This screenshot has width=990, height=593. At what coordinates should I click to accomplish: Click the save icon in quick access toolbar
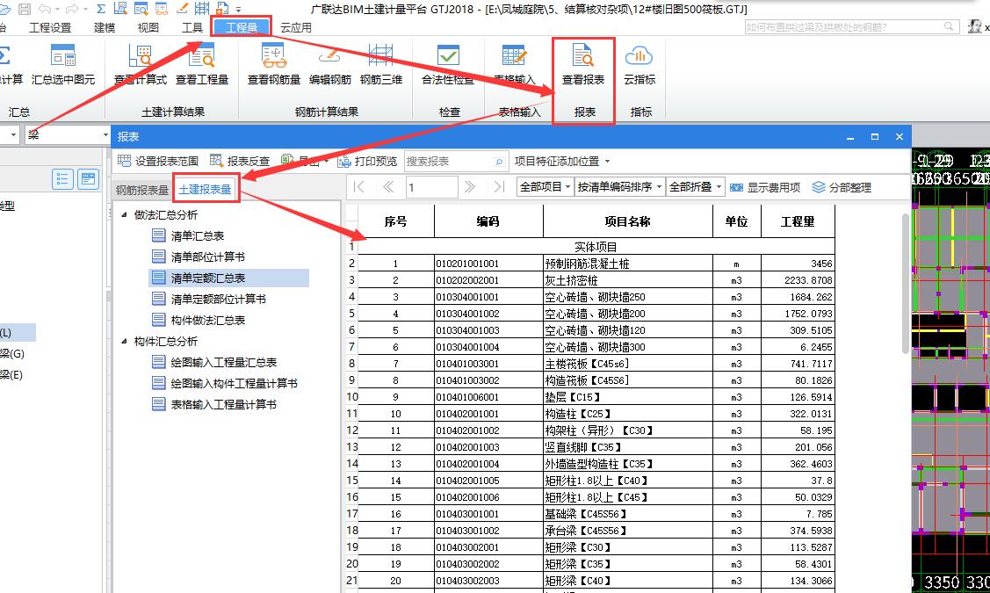tap(24, 9)
